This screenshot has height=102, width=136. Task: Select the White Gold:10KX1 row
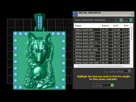point(102,53)
